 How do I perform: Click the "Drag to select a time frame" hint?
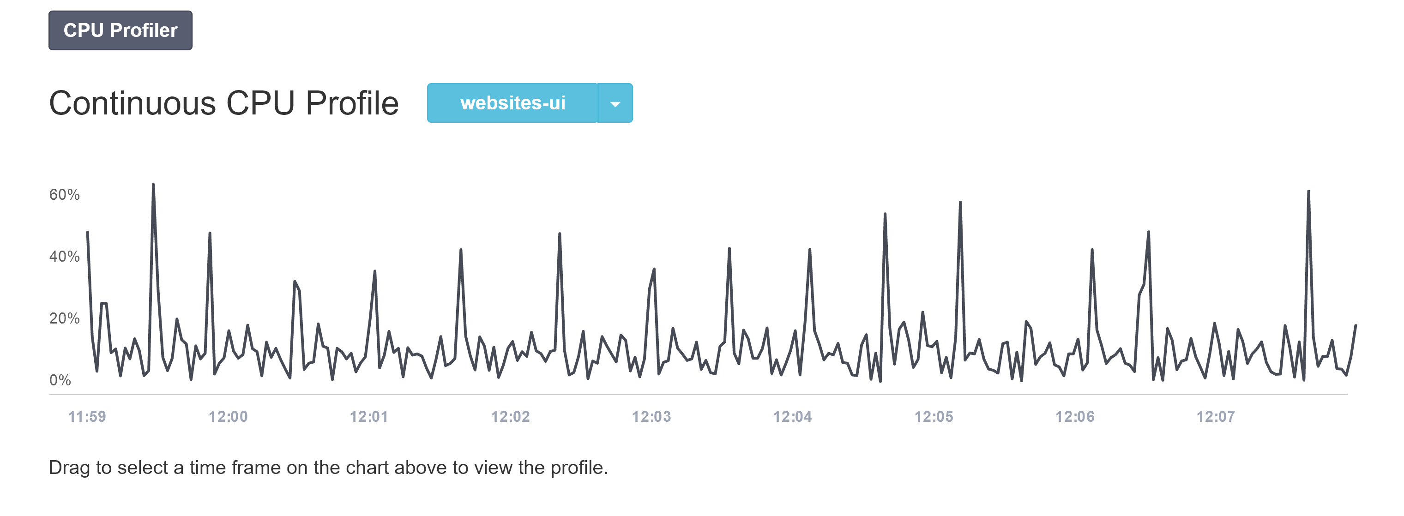[328, 468]
